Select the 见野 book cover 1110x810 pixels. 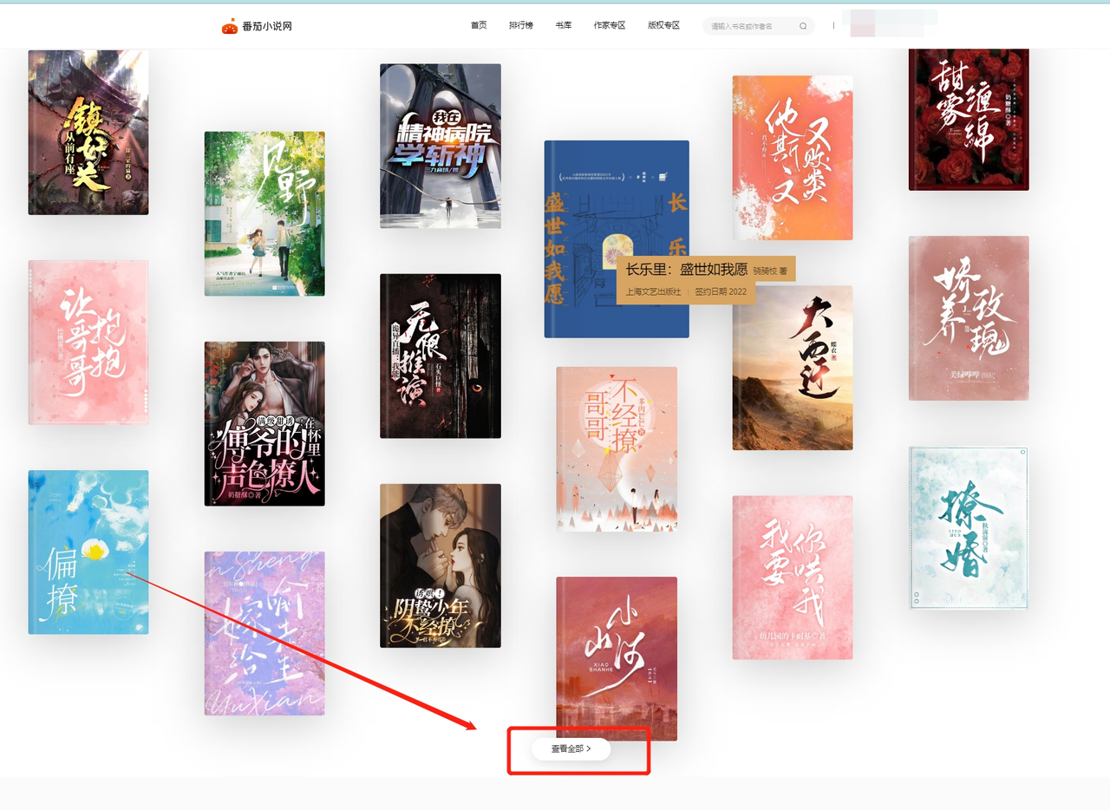[264, 213]
